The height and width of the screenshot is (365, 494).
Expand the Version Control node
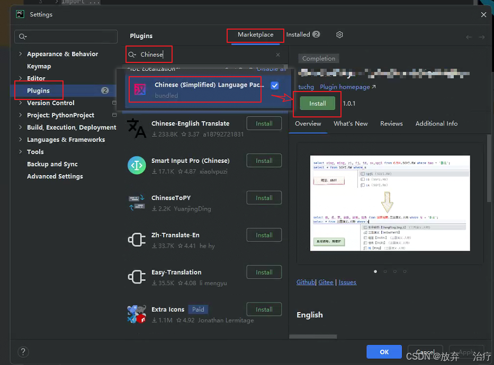point(21,103)
